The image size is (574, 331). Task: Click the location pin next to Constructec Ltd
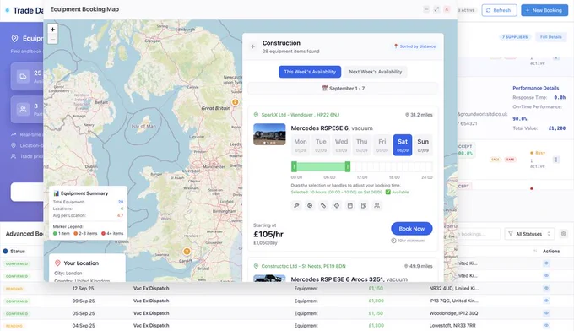coord(256,266)
